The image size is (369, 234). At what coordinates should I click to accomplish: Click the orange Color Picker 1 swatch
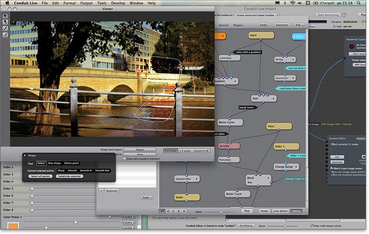coord(13,226)
